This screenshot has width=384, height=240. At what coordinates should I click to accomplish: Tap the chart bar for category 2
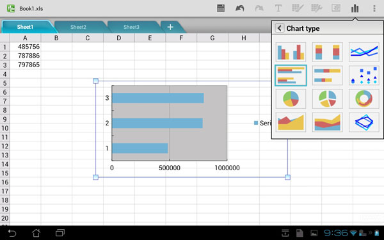tap(157, 123)
